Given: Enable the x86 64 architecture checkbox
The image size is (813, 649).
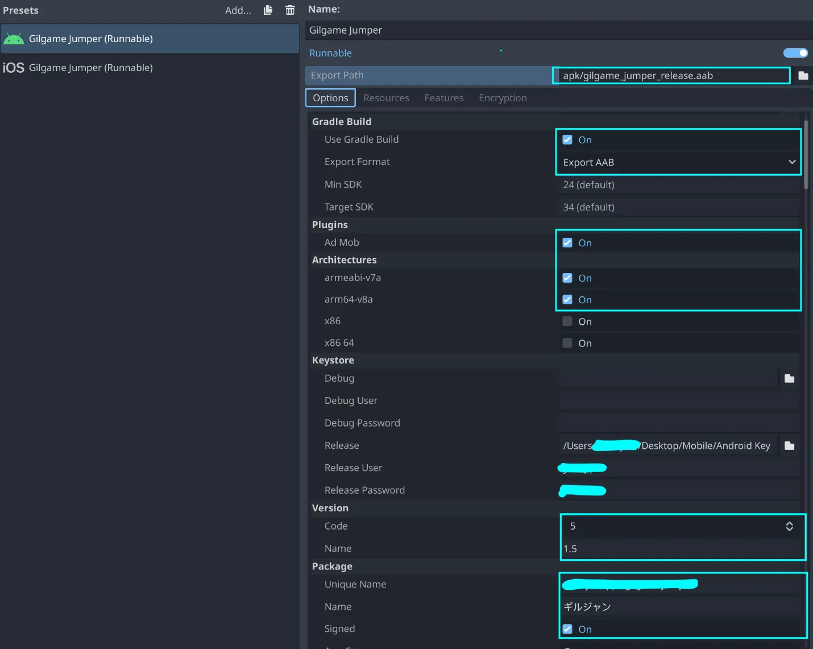Looking at the screenshot, I should (567, 343).
